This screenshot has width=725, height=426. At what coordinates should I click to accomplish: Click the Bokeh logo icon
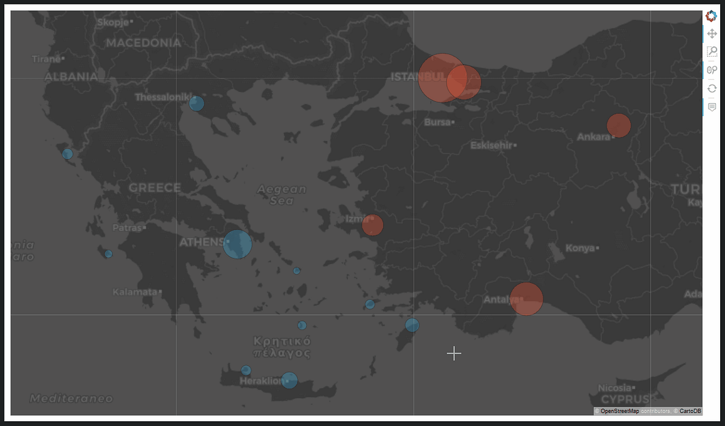coord(711,16)
